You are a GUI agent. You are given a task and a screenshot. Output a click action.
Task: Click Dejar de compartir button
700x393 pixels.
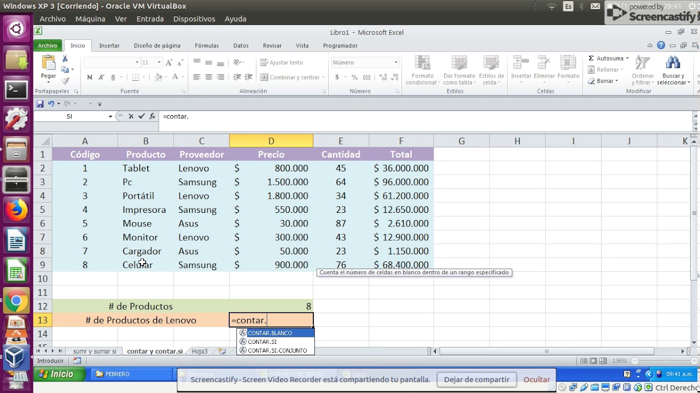476,379
